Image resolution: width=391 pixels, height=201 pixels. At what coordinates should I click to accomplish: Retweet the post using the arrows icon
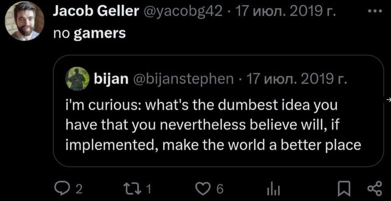(x=136, y=188)
